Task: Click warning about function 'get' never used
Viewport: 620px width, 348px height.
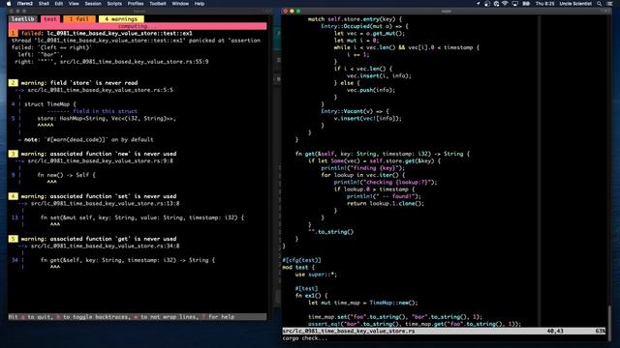Action: coord(99,239)
